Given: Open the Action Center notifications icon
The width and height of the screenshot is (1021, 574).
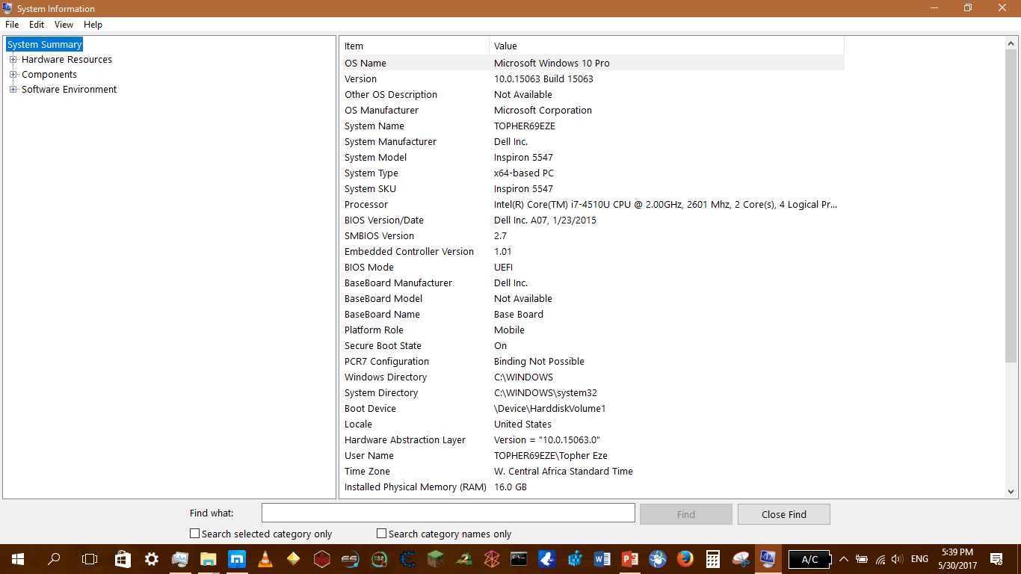Looking at the screenshot, I should [996, 559].
